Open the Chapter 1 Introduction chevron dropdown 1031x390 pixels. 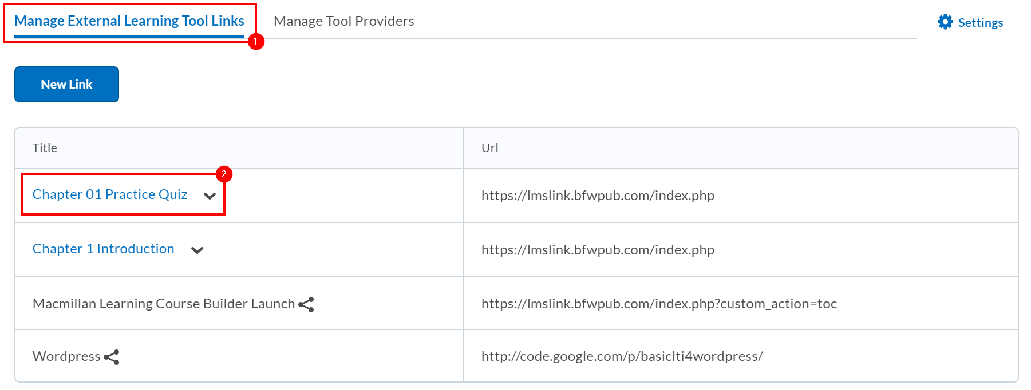pyautogui.click(x=197, y=250)
